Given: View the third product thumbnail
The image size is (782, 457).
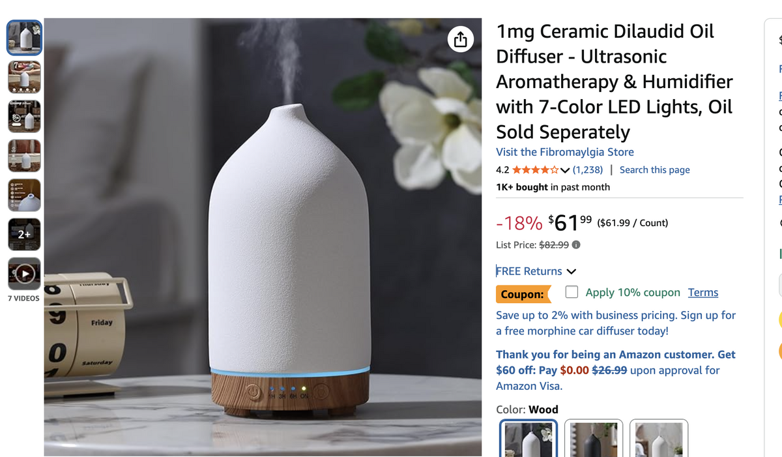Looking at the screenshot, I should pos(24,117).
